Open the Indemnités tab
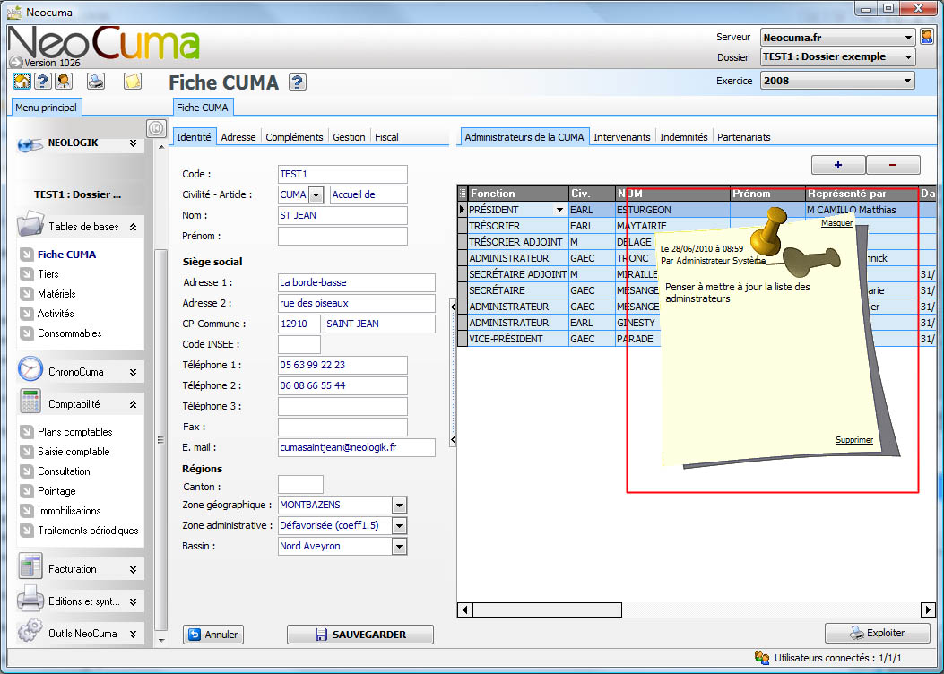 point(684,137)
